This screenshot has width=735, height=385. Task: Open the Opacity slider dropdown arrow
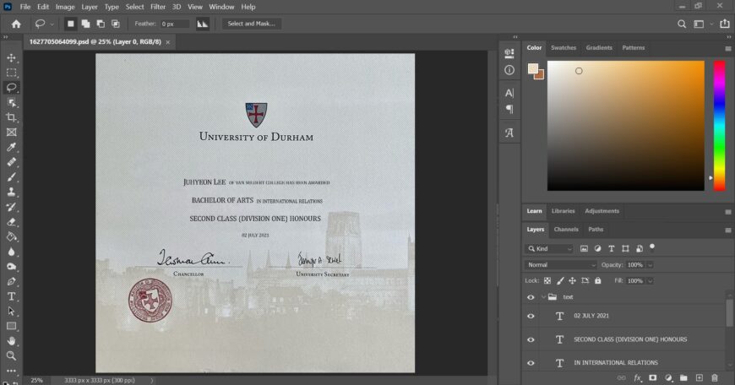click(650, 265)
